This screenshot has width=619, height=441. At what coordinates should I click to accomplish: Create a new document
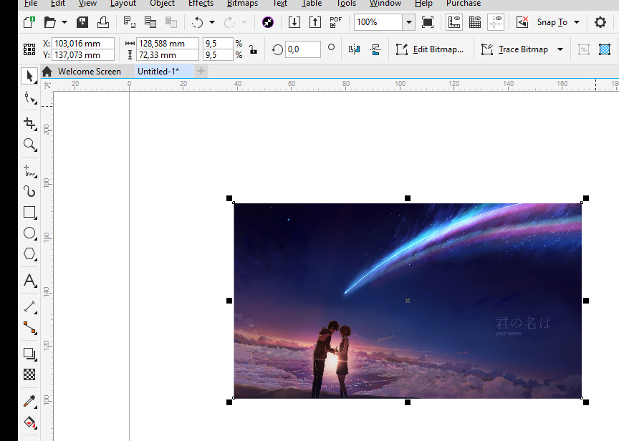coord(29,22)
